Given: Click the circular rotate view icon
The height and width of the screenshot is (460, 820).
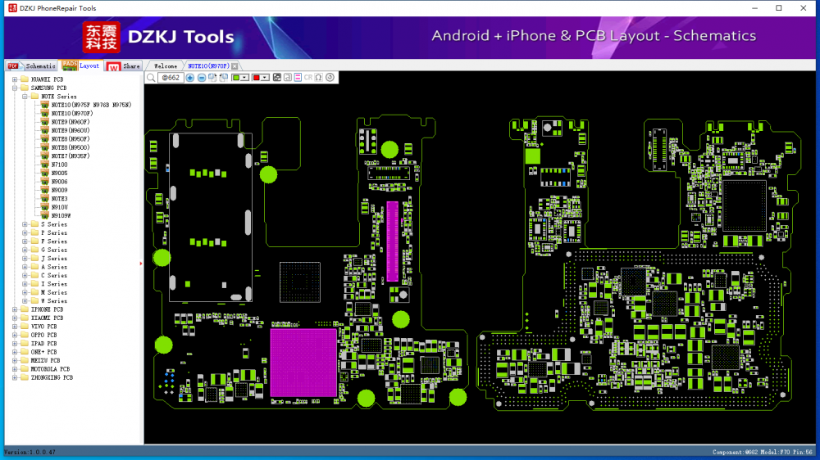Looking at the screenshot, I should point(330,78).
